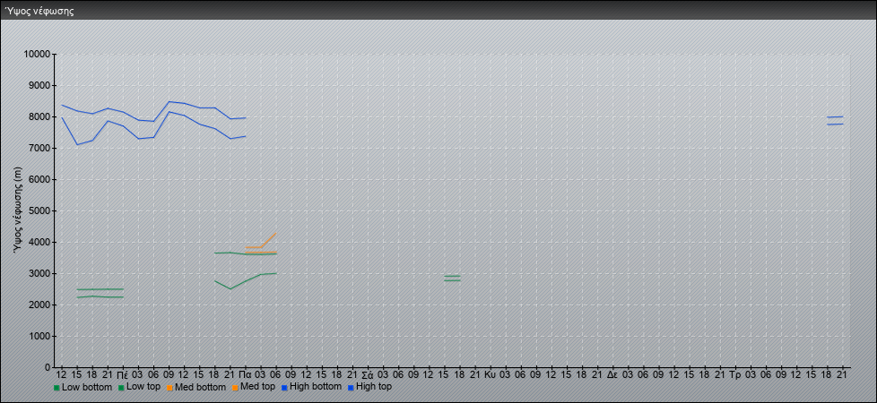
Task: Click the 2000 y-axis label
Action: tap(39, 304)
